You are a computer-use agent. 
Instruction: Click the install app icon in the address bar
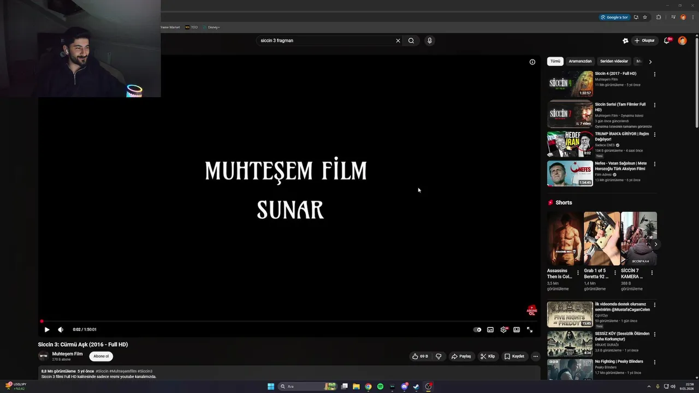click(x=636, y=17)
